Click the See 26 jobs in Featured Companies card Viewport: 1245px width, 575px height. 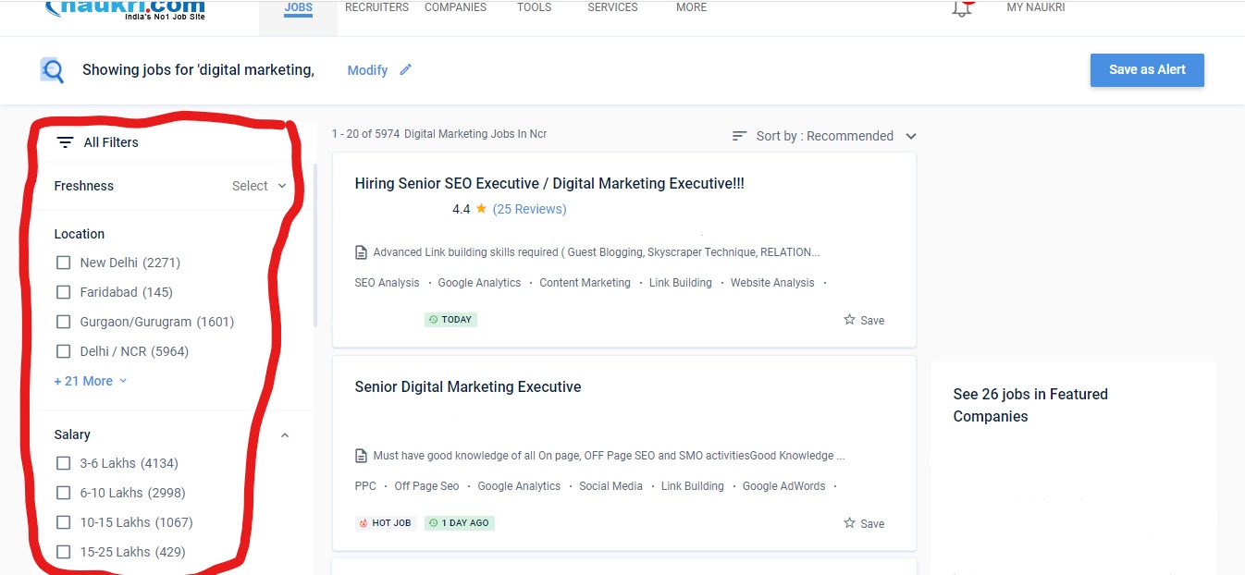coord(1073,467)
